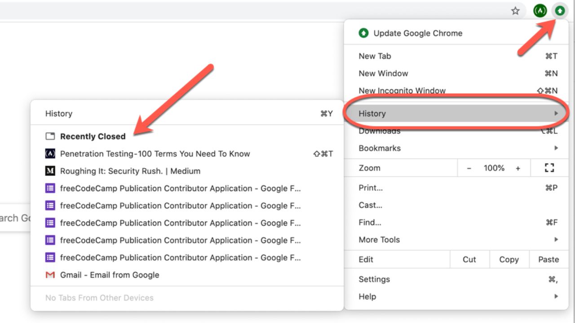Click Medium favicon beside Roughing It entry
This screenshot has height=323, width=575.
(x=50, y=171)
